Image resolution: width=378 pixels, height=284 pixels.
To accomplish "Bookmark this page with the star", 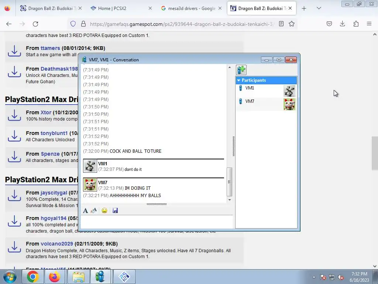I will pos(292,24).
